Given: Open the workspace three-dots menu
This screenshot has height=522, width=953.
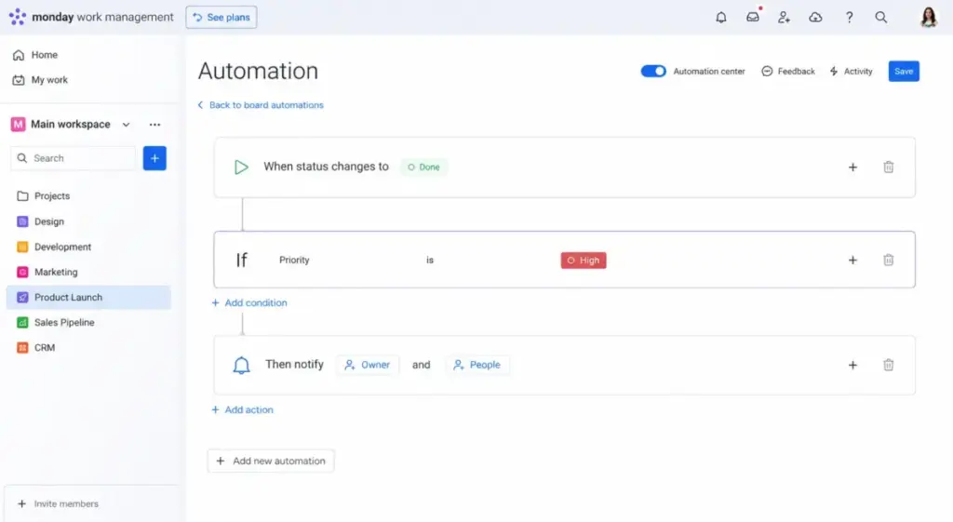Looking at the screenshot, I should pyautogui.click(x=155, y=125).
